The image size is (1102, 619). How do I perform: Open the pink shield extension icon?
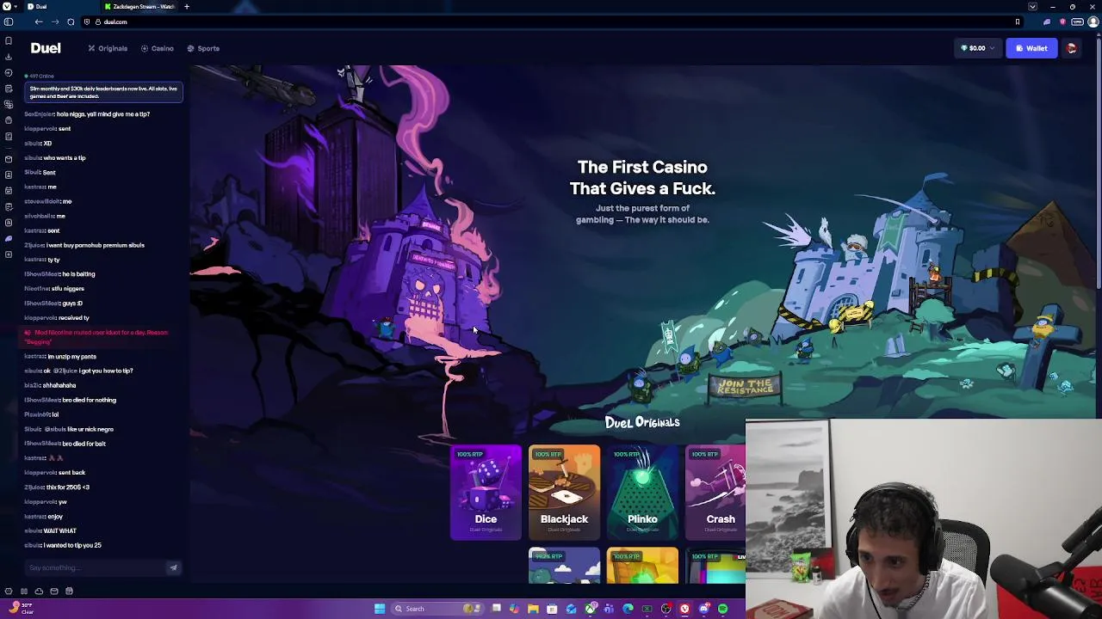1062,21
